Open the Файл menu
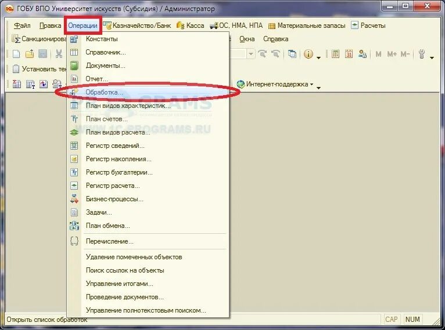Image resolution: width=445 pixels, height=330 pixels. click(22, 26)
